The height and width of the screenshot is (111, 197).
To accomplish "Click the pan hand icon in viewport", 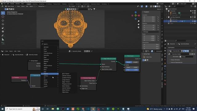I will point(139,24).
